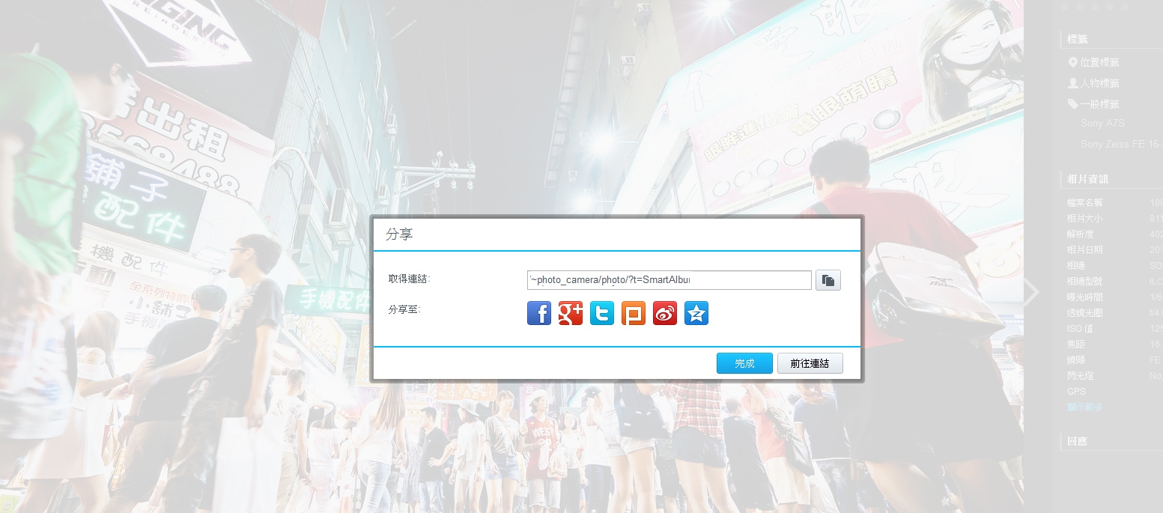Go to the next photo arrow
The height and width of the screenshot is (513, 1163).
[1032, 293]
